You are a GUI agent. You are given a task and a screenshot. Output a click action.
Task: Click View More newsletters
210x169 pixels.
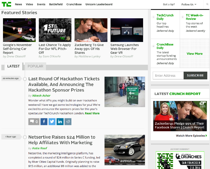tap(195, 54)
